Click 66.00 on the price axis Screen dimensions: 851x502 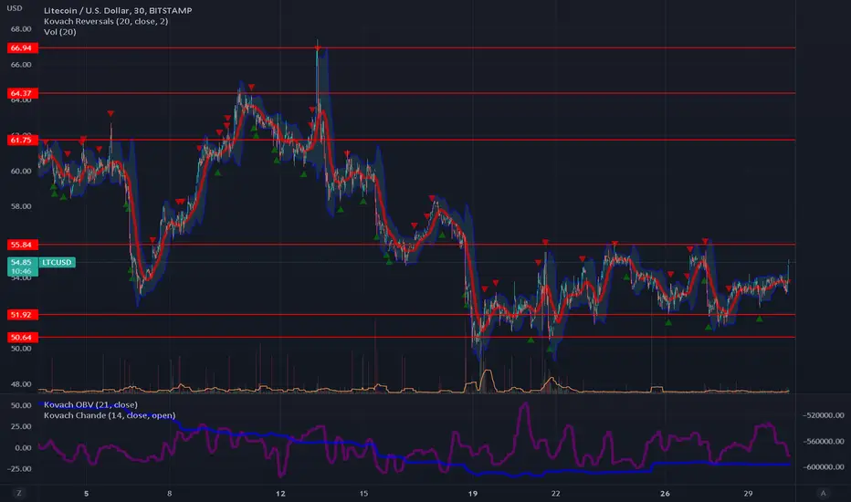coord(21,65)
